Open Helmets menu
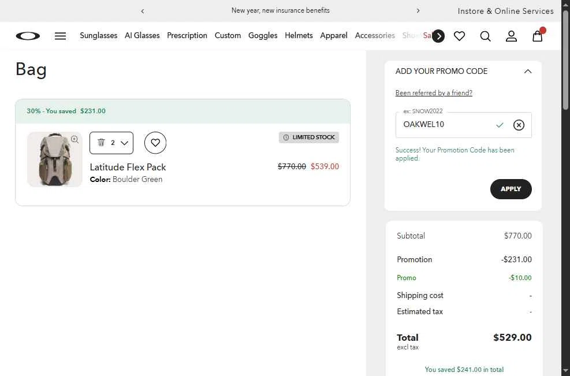Screen dimensions: 570x376 pyautogui.click(x=299, y=35)
